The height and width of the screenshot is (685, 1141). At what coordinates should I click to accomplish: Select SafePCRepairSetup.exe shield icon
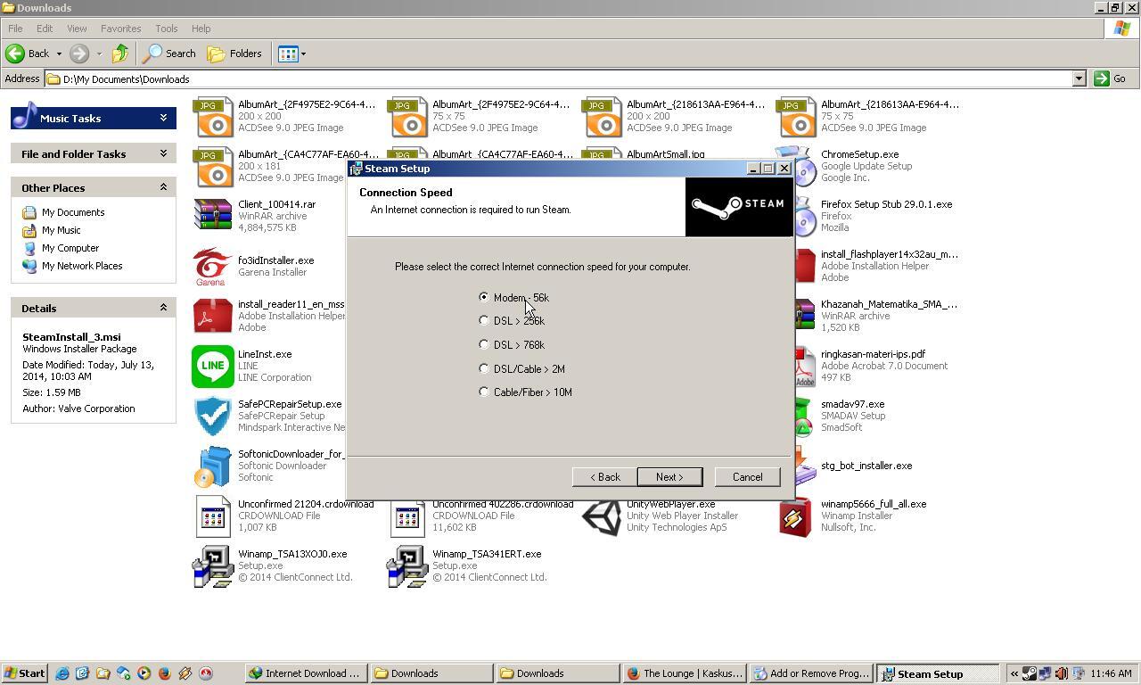(213, 416)
